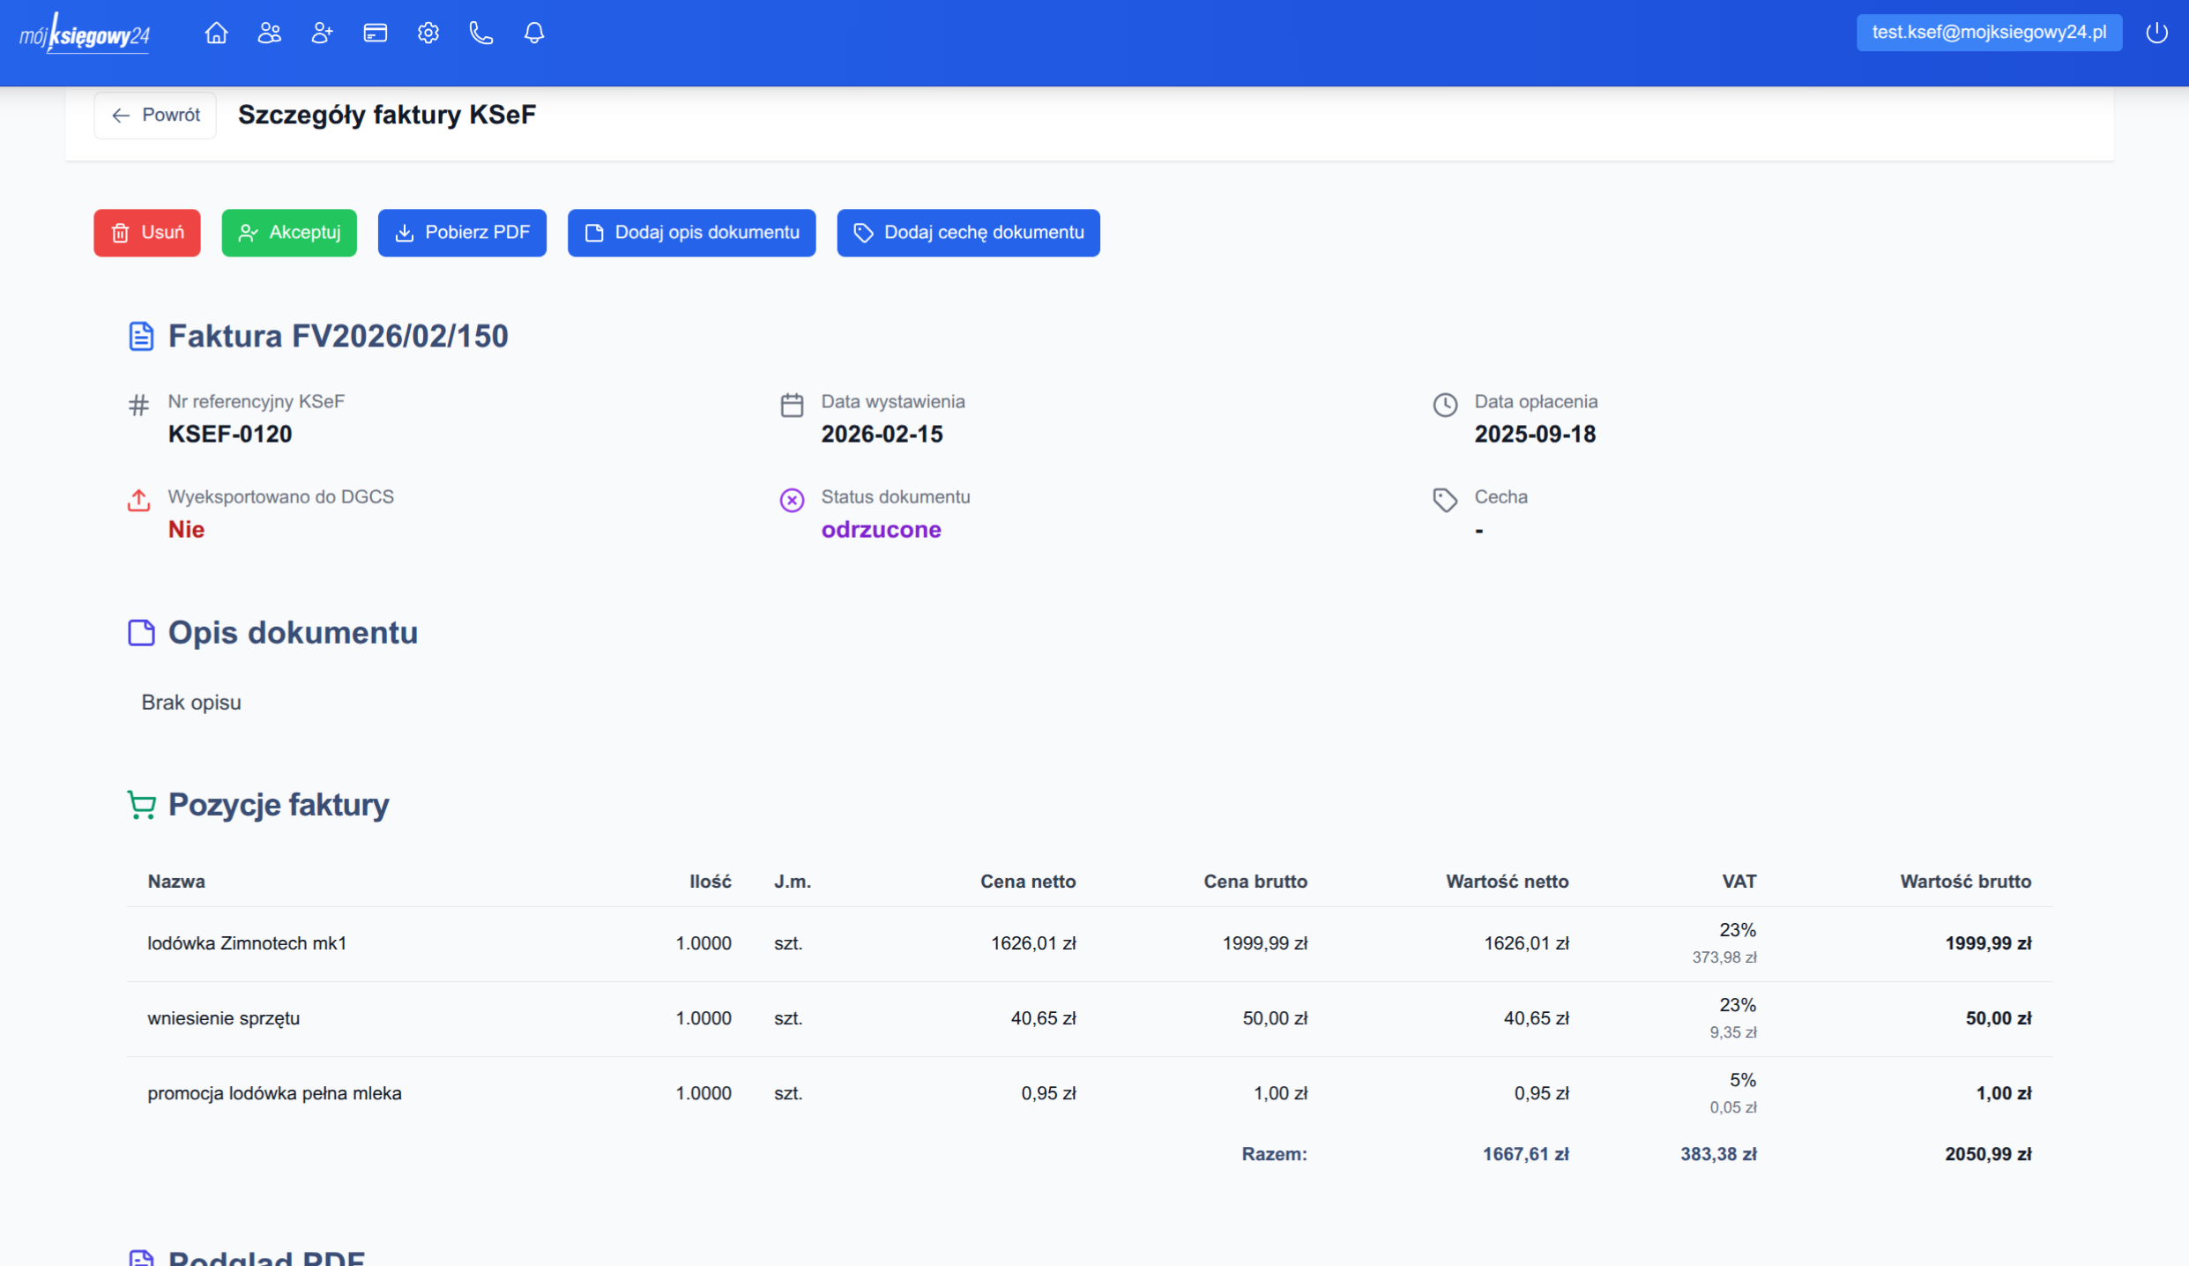Screen dimensions: 2189x1266
Task: Click the home icon in top navigation
Action: pos(216,34)
